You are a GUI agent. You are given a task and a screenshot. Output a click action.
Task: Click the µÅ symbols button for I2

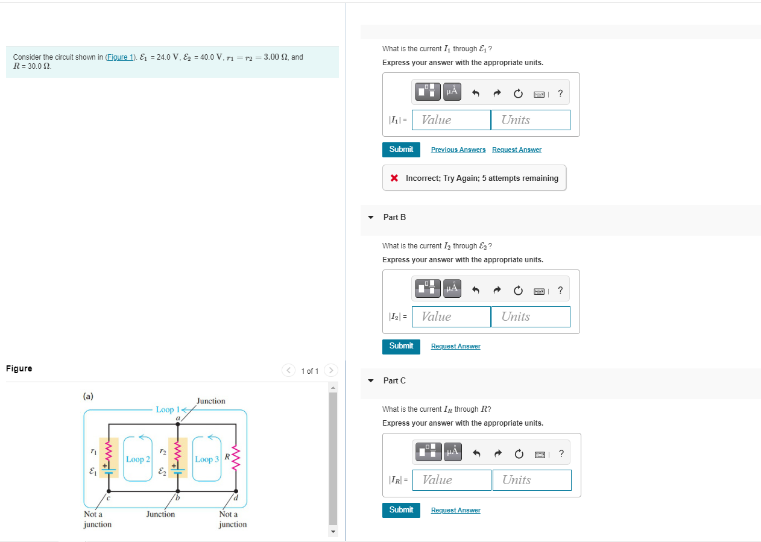pos(452,289)
